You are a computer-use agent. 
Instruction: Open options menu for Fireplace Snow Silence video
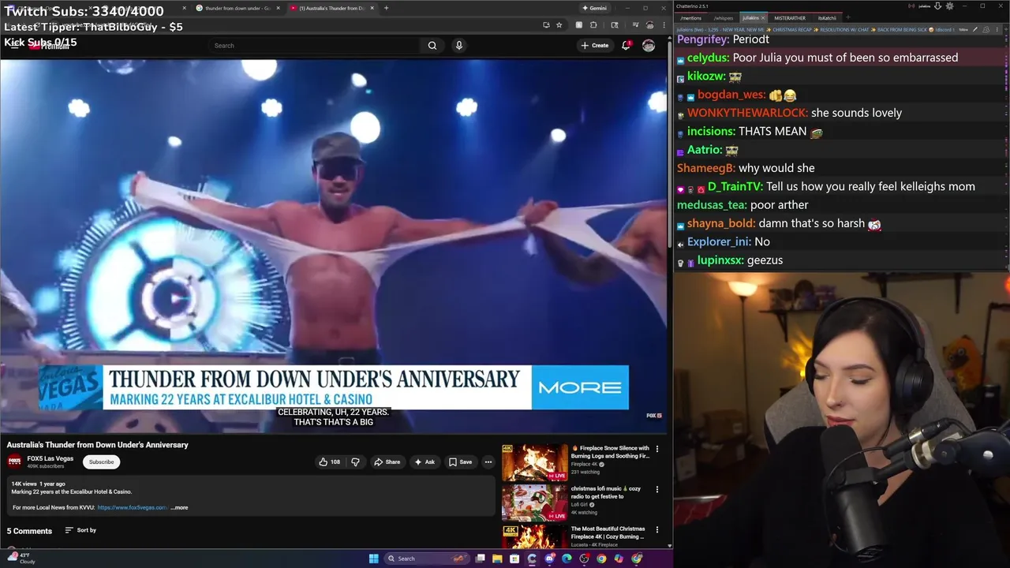[x=657, y=449]
